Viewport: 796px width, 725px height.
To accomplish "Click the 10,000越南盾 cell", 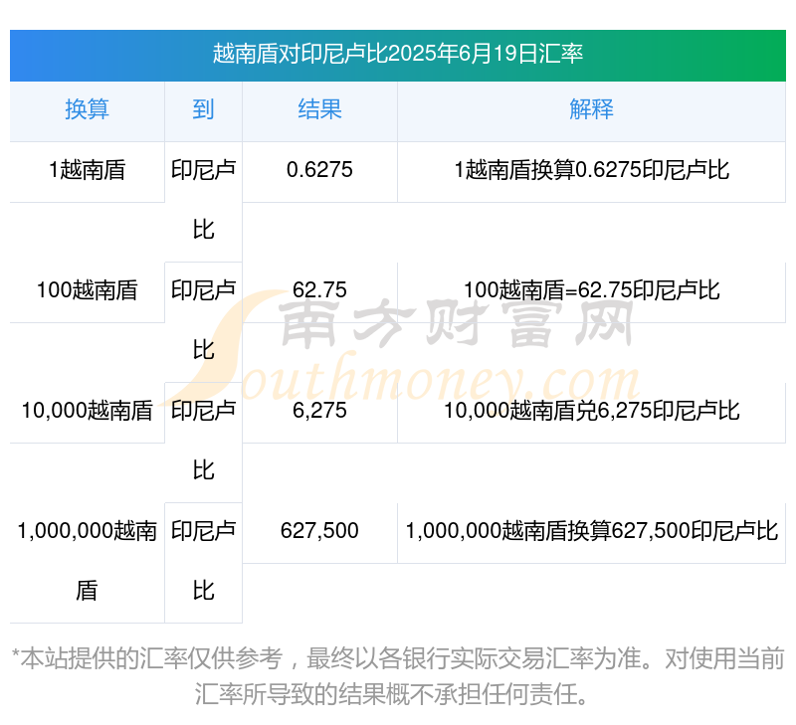I will [x=87, y=412].
